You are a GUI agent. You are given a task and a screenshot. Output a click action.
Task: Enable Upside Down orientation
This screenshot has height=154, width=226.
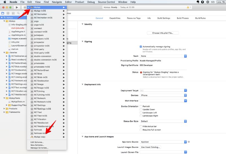[x=141, y=109]
